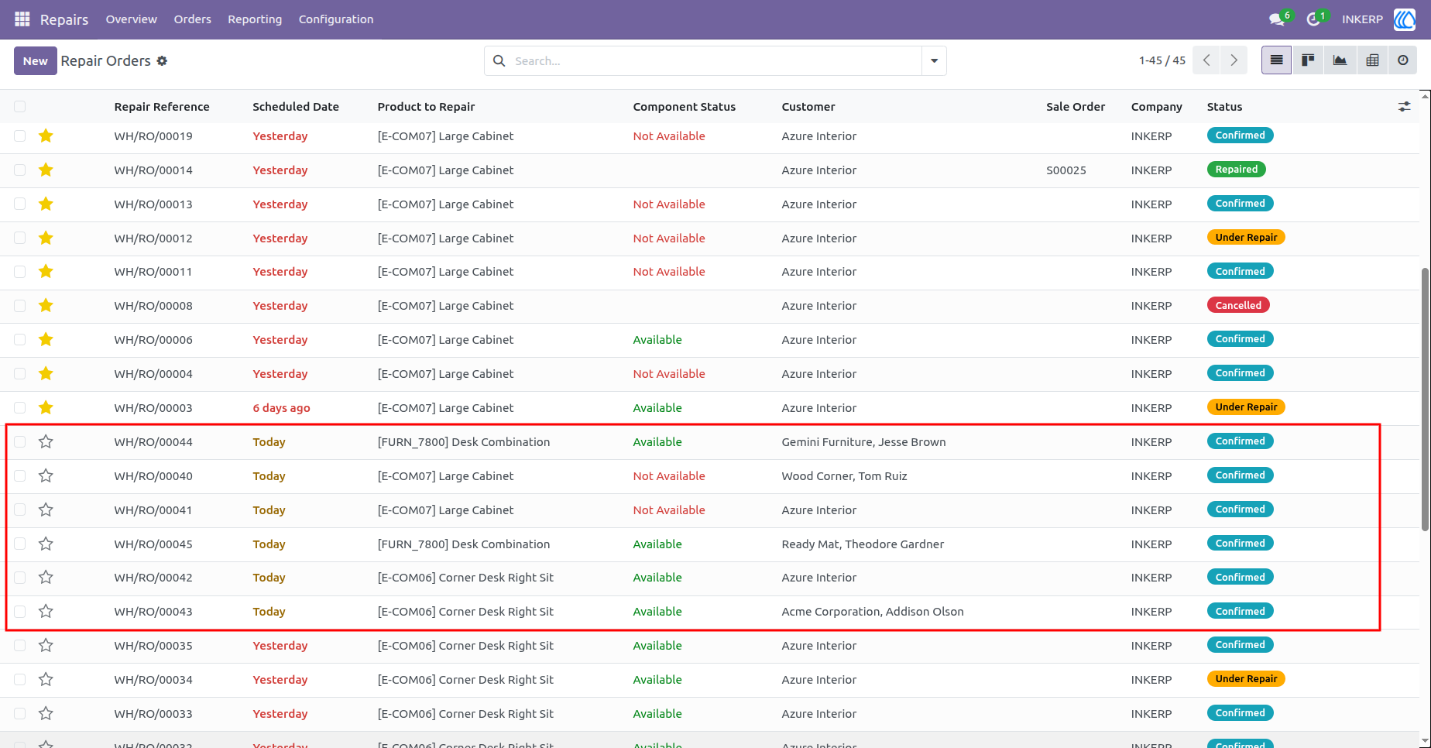Sort by Scheduled Date column header
The image size is (1431, 748).
(x=296, y=107)
